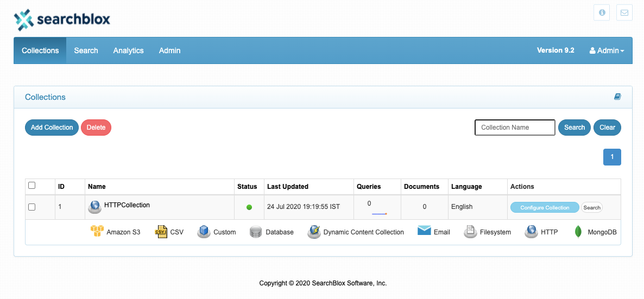Click the date 24 Jul 2020 19:19:55 IST
Screen dimensions: 644x299
(x=304, y=207)
